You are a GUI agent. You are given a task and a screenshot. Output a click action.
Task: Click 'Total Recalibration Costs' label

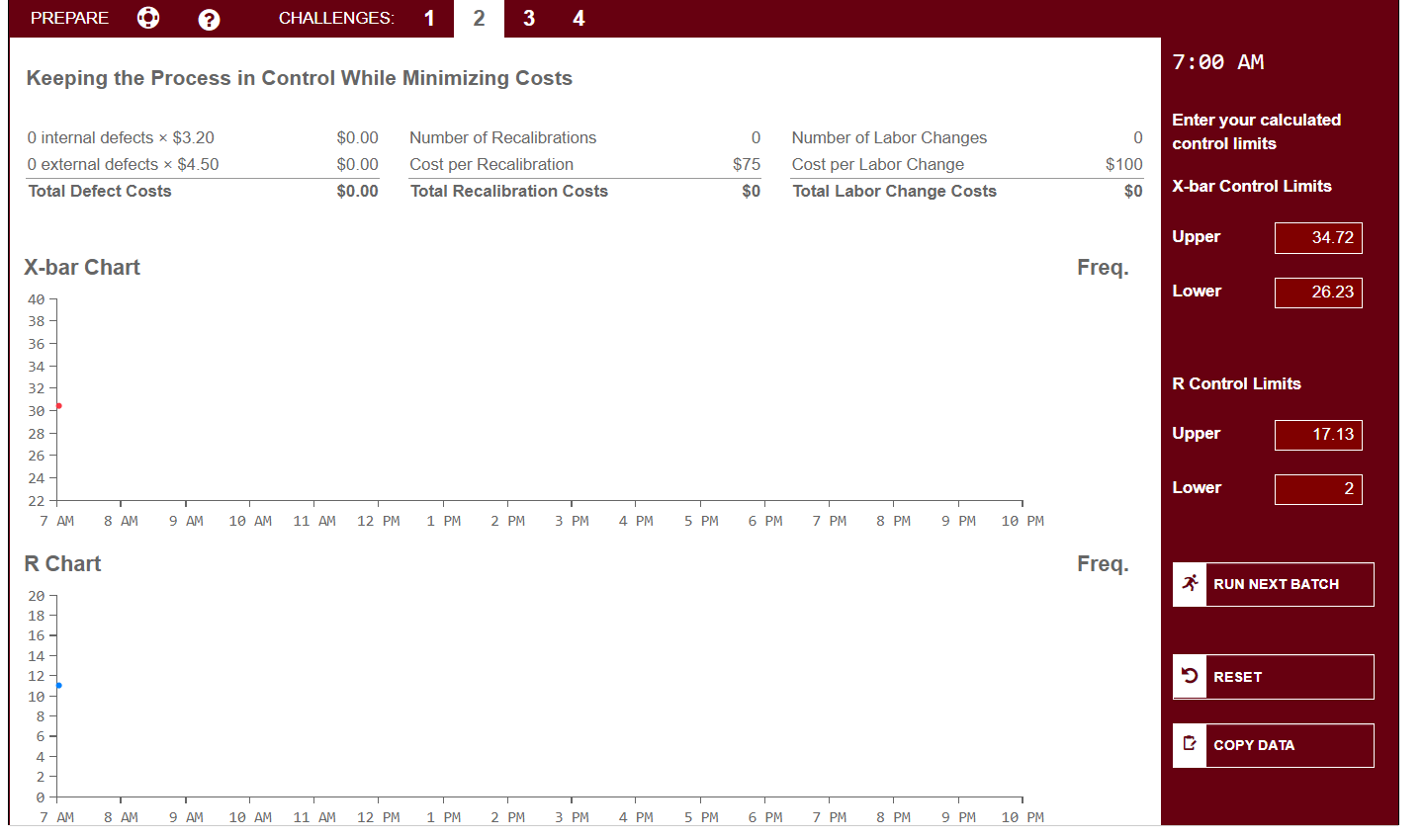tap(509, 191)
